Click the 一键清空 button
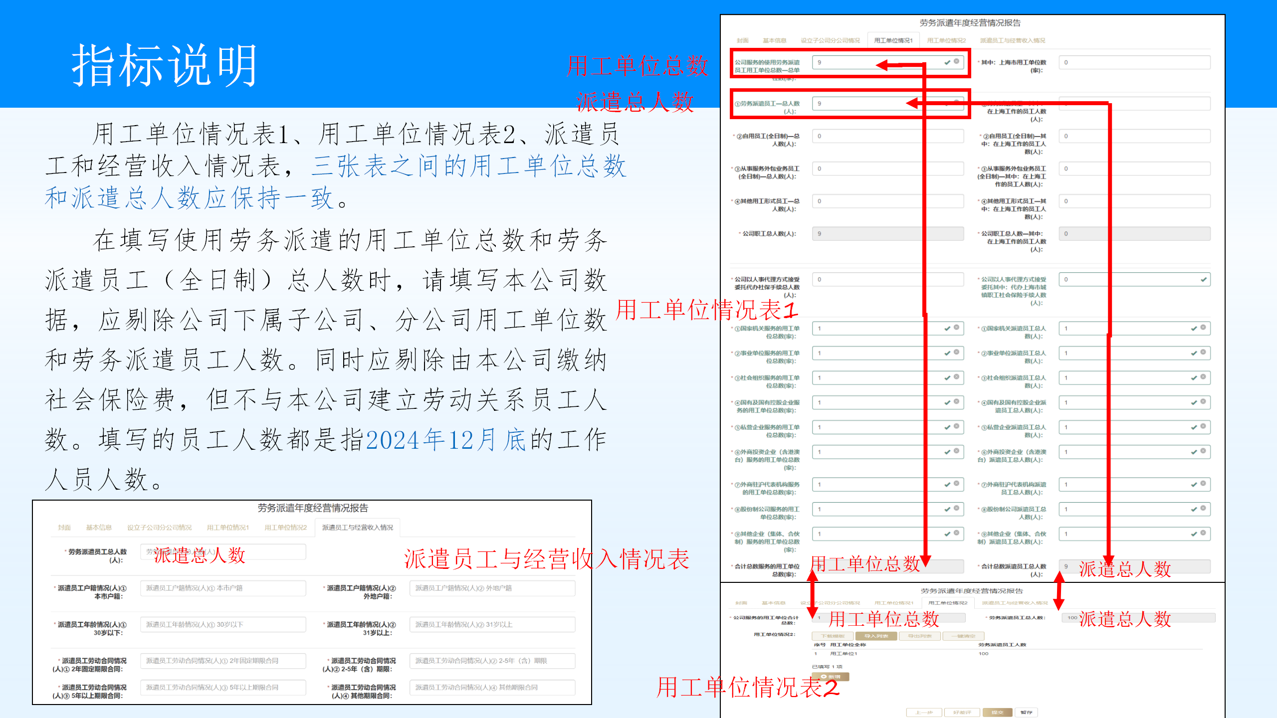This screenshot has width=1277, height=718. (x=963, y=636)
